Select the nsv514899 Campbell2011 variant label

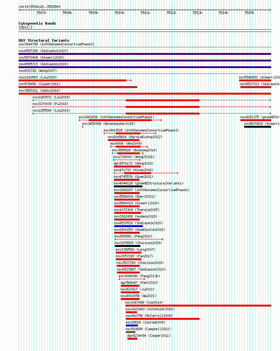click(148, 329)
